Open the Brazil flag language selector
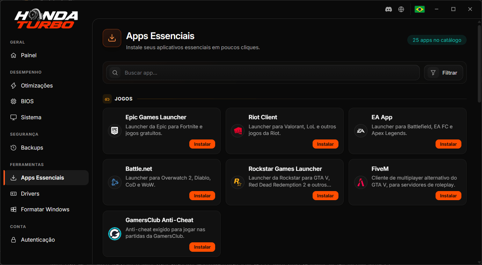Screen dimensions: 482x265 tap(419, 9)
